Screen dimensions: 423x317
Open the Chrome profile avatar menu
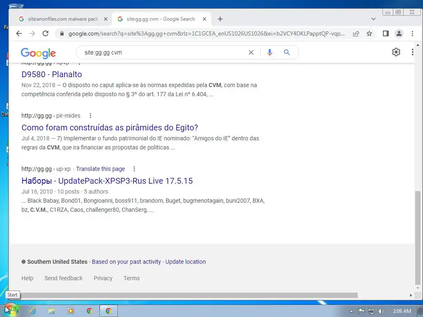[399, 33]
